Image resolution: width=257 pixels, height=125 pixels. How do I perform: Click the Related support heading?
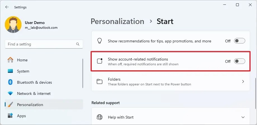(x=105, y=103)
